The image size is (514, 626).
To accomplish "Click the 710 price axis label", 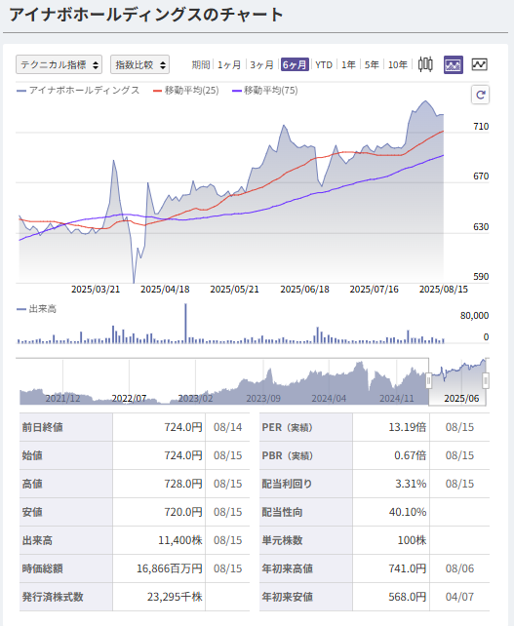I will 481,127.
